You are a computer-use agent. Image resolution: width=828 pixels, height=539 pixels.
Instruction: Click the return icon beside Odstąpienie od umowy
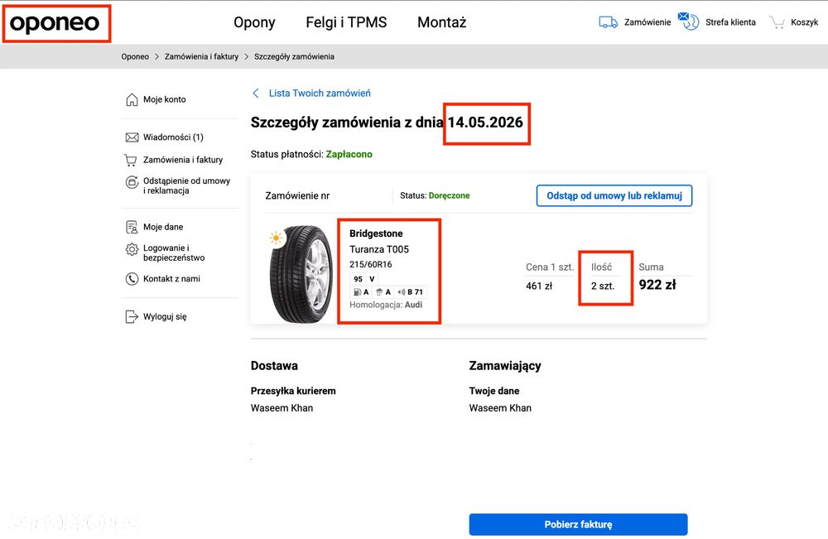[132, 182]
